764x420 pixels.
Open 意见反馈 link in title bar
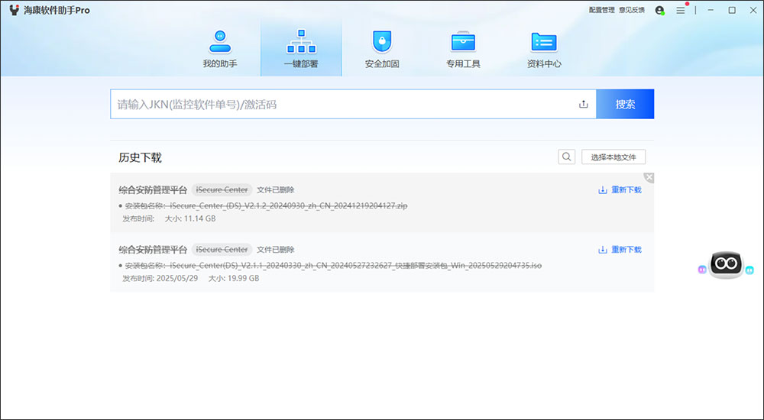632,10
